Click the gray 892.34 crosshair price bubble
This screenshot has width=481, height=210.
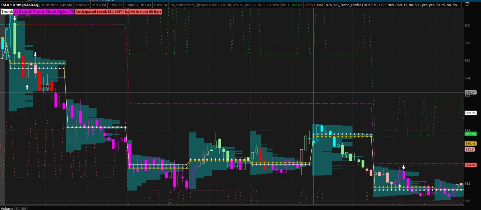470,92
